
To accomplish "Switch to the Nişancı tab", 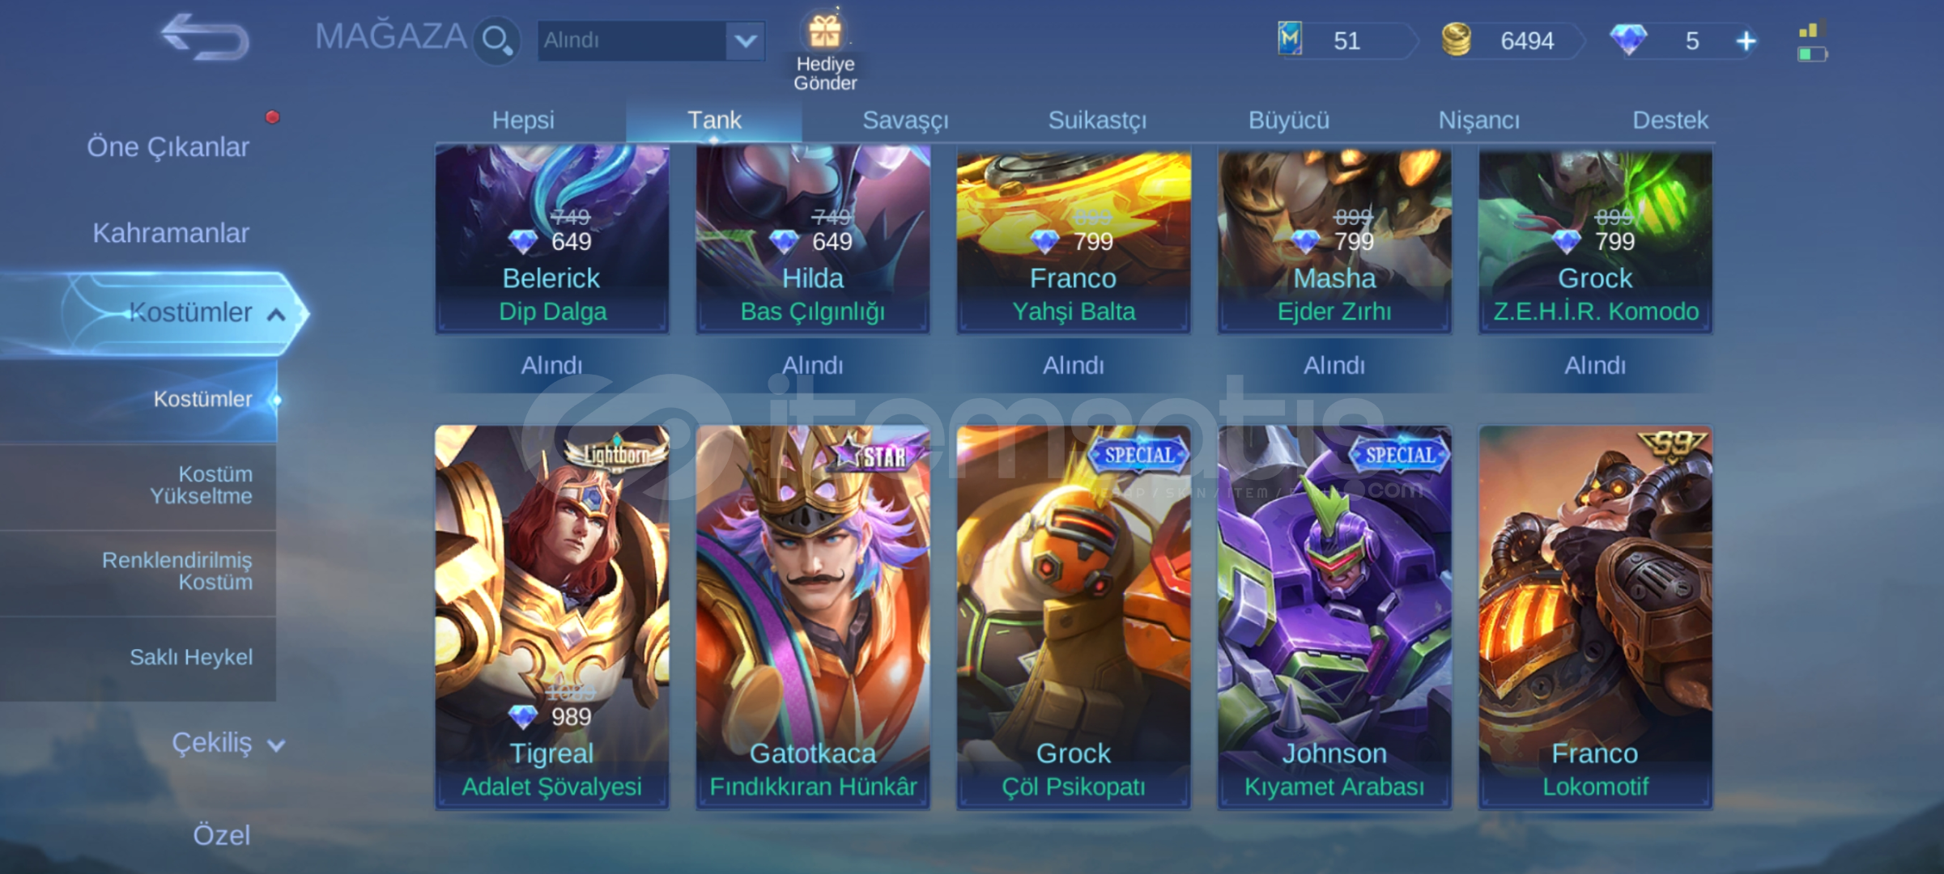I will 1478,120.
